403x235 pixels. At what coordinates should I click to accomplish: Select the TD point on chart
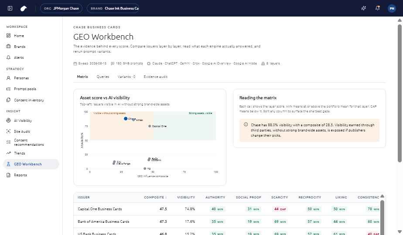point(145,168)
